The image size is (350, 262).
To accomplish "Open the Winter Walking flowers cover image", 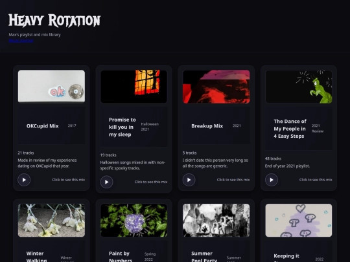I will click(51, 220).
